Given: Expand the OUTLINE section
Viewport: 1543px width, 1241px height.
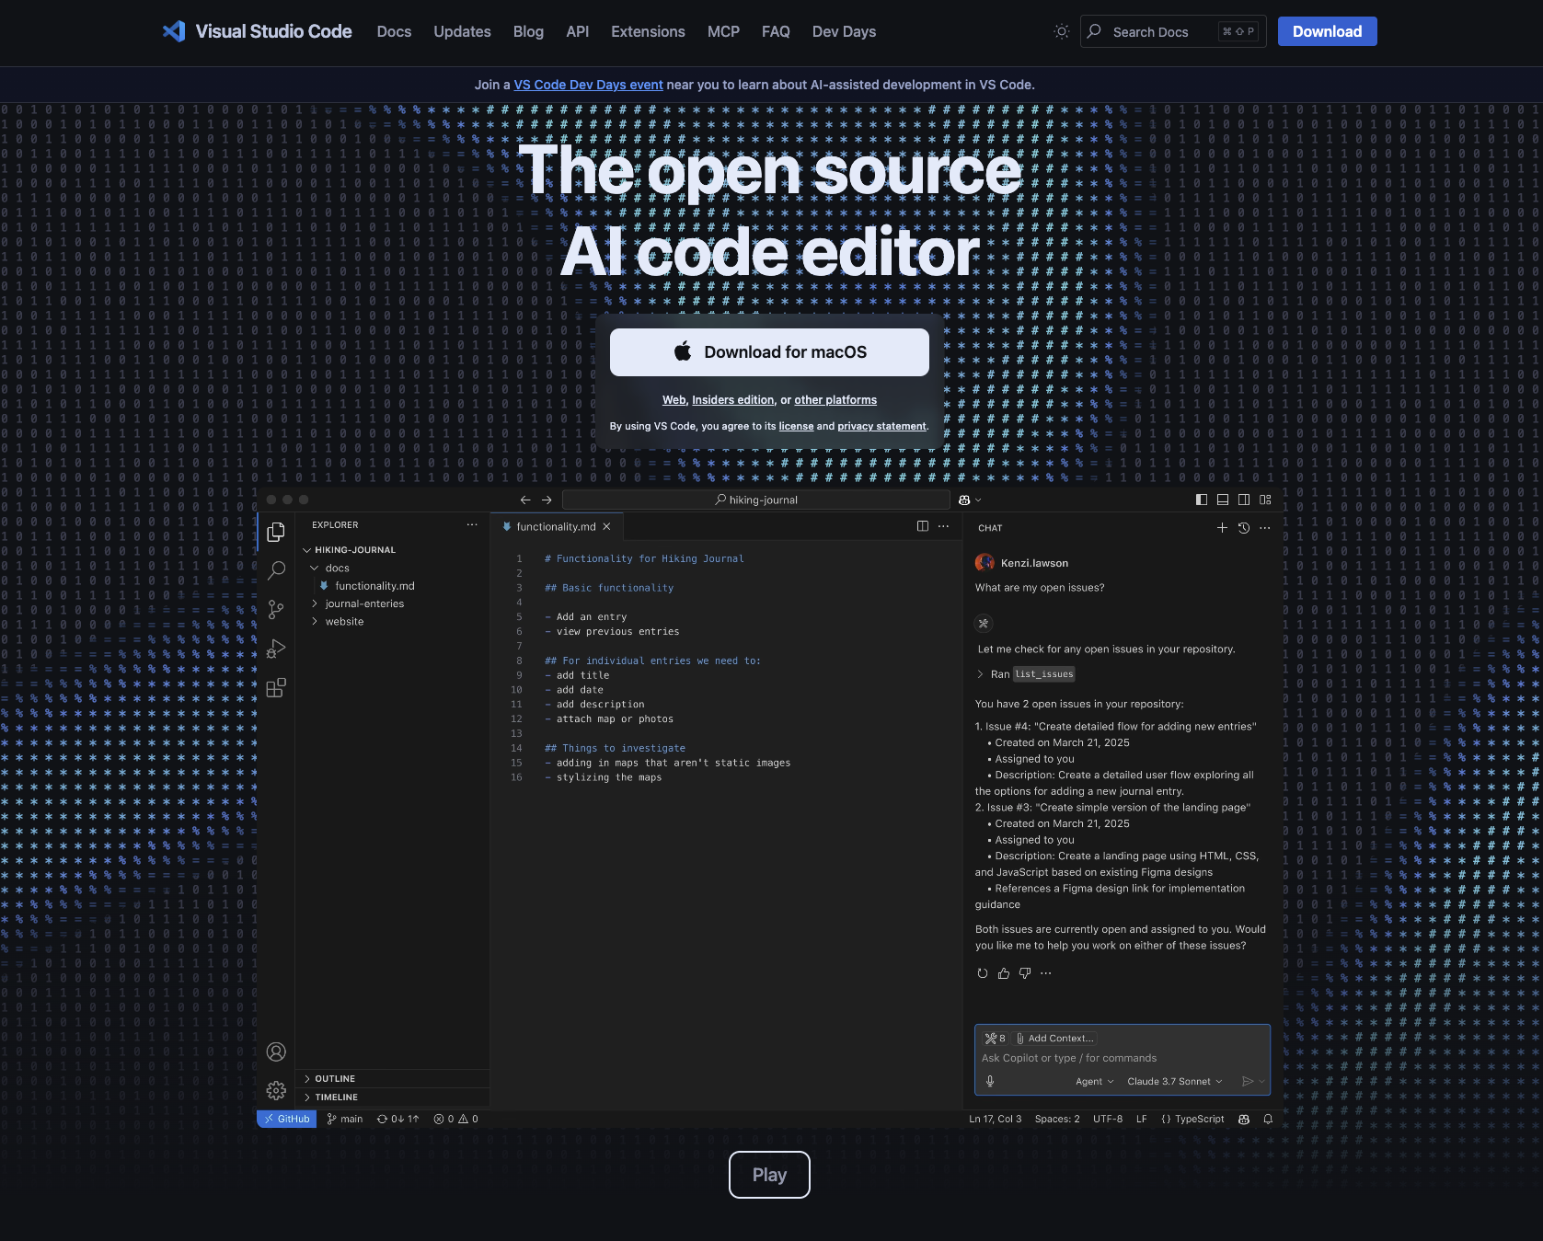Looking at the screenshot, I should pyautogui.click(x=307, y=1078).
